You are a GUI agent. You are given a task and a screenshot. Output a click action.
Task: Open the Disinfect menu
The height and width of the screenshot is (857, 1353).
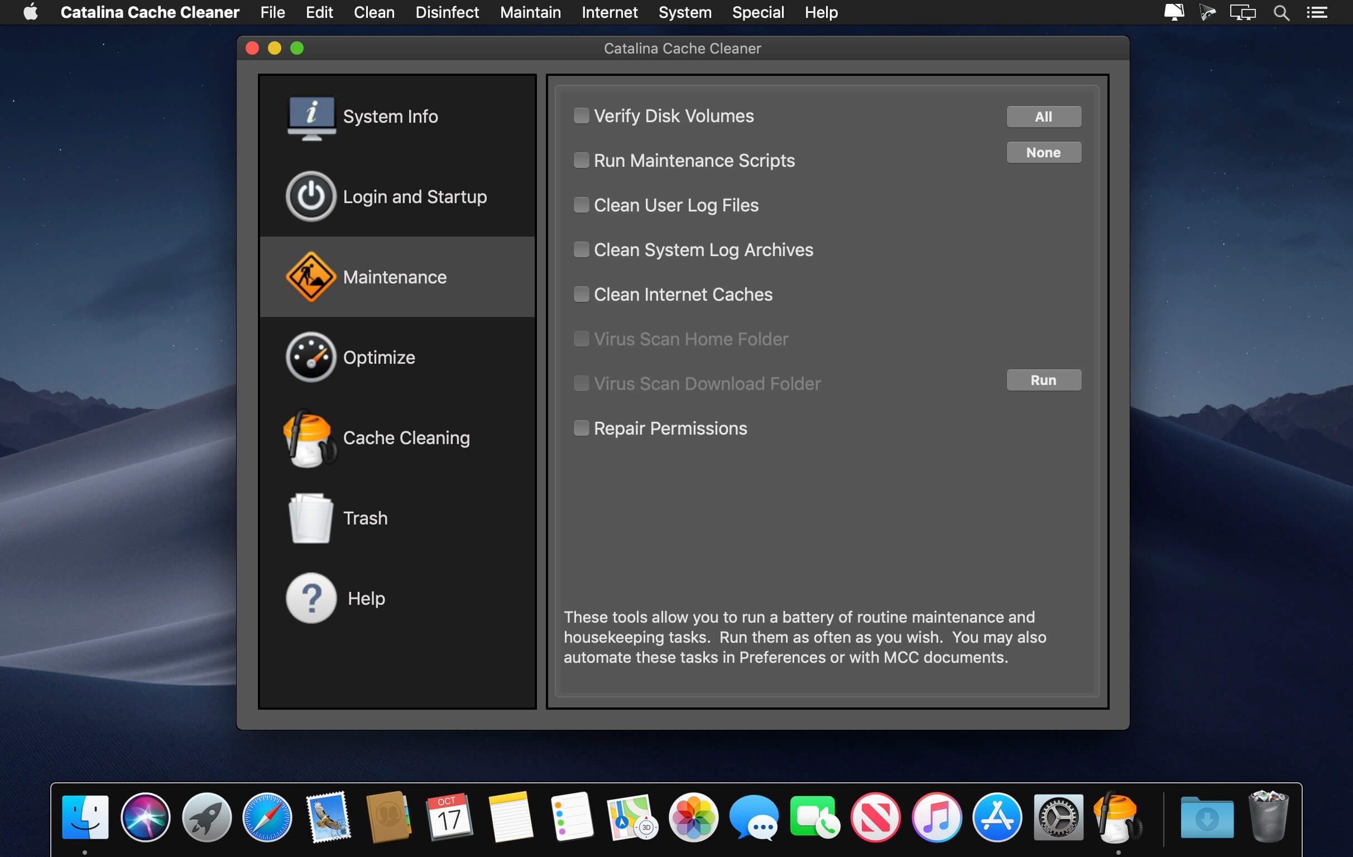click(447, 12)
